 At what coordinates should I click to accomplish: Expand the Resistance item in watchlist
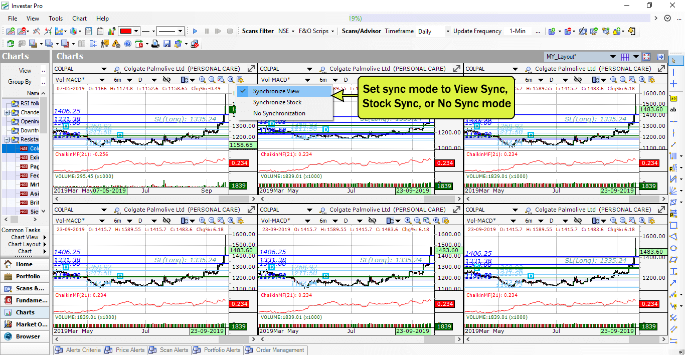[6, 140]
